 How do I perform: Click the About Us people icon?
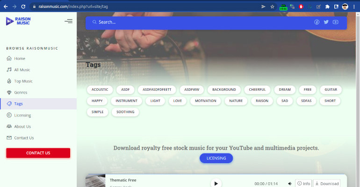coord(9,126)
